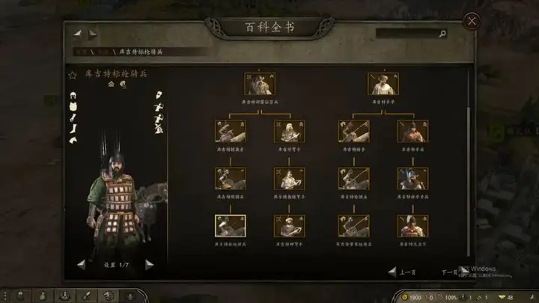539x303 pixels.
Task: Click the body armor equipment slot icon
Action: coord(73,106)
